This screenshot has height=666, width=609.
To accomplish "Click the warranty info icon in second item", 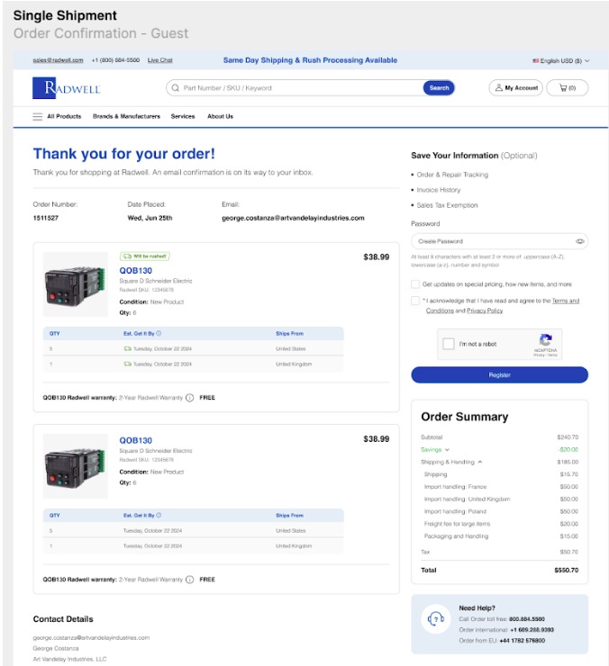I will (190, 580).
